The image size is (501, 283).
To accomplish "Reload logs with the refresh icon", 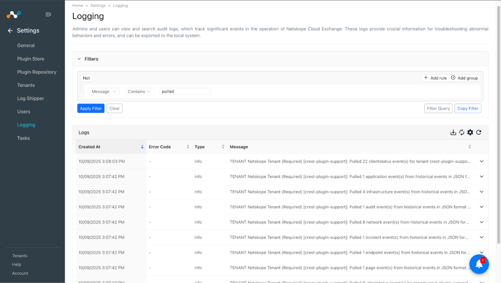I will [x=478, y=132].
